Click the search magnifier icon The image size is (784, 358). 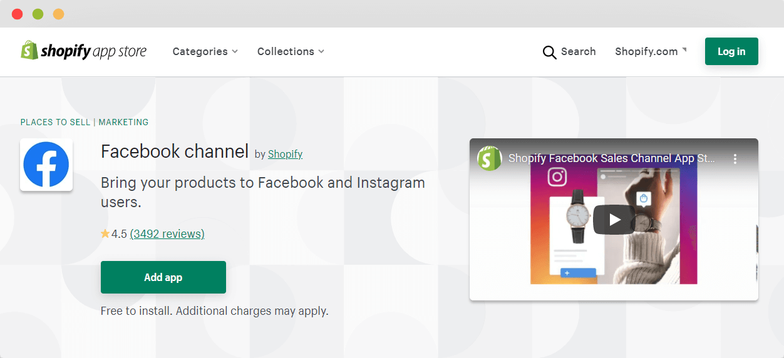(x=549, y=53)
